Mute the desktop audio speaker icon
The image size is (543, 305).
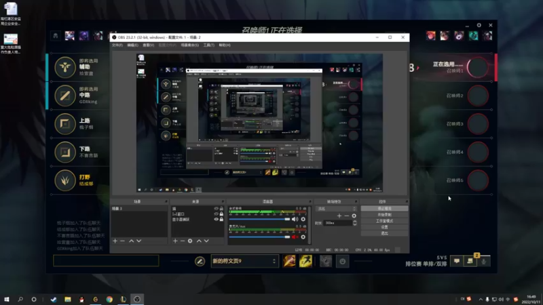point(295,219)
